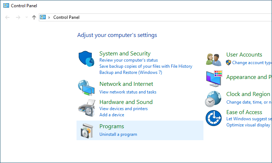Open Backup and Restore (Windows 7)
272x163 pixels.
(x=131, y=72)
